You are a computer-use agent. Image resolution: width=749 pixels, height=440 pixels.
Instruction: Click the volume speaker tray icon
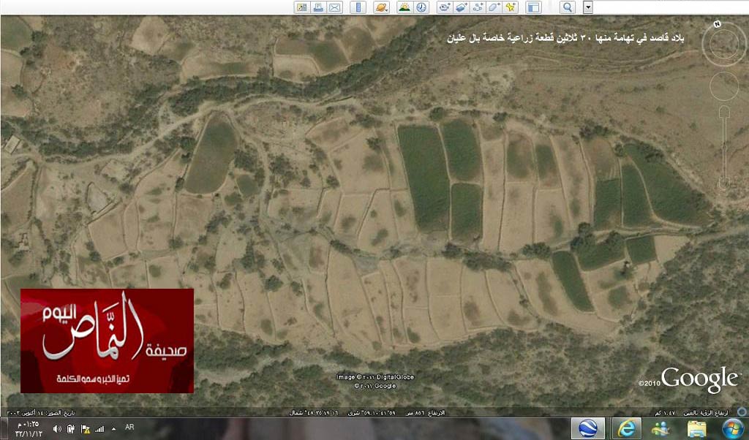[57, 428]
